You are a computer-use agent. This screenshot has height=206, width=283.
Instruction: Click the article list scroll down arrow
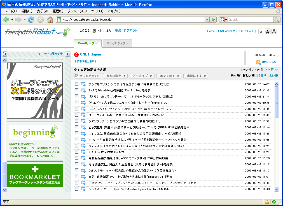point(276,189)
